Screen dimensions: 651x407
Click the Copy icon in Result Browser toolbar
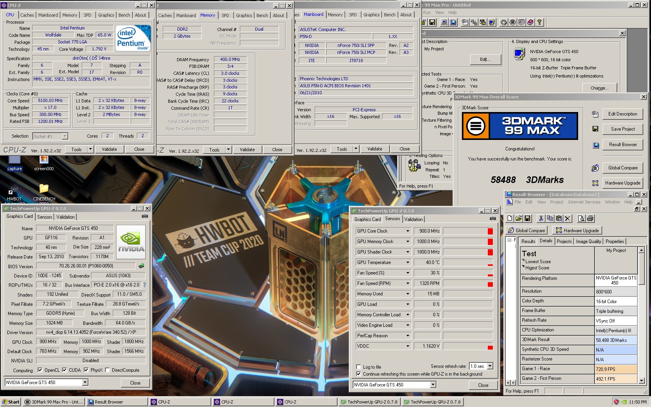pos(549,219)
